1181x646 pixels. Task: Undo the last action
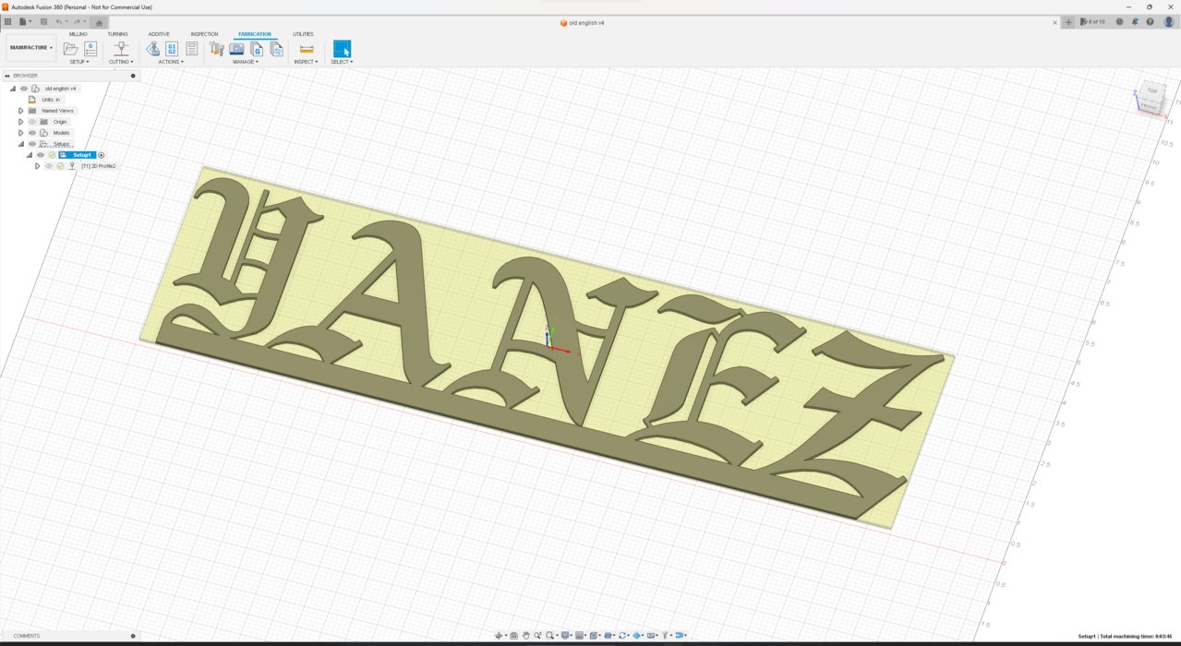point(59,21)
